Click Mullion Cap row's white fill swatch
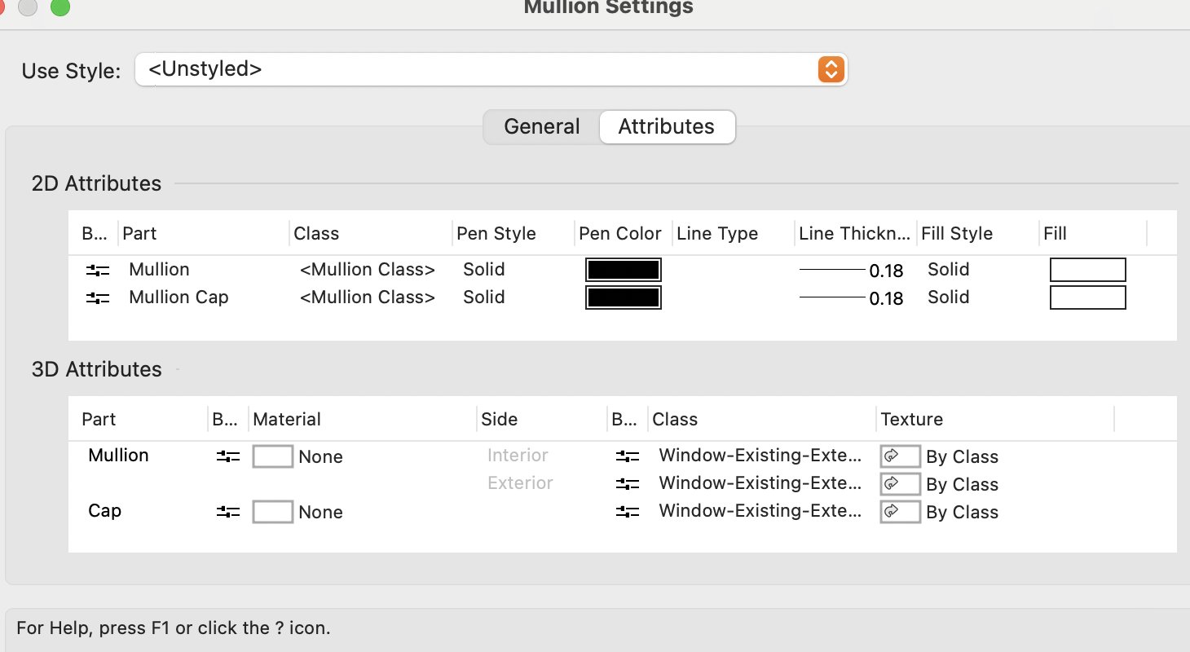Image resolution: width=1190 pixels, height=652 pixels. (x=1087, y=297)
